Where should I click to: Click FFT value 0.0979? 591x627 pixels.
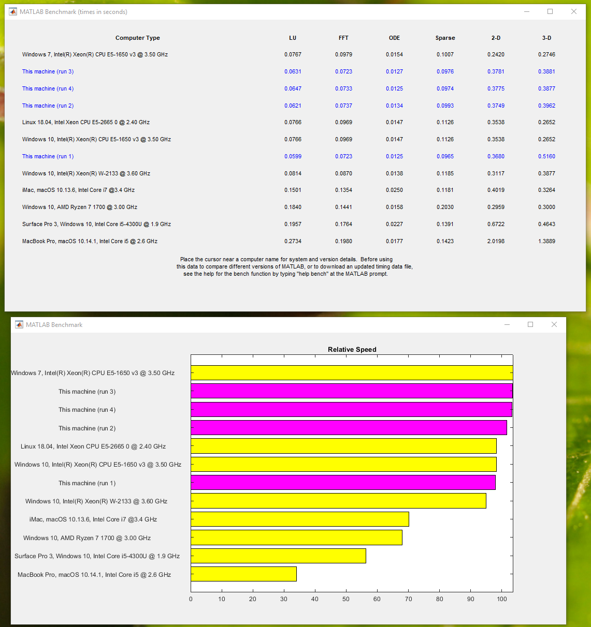(x=343, y=54)
